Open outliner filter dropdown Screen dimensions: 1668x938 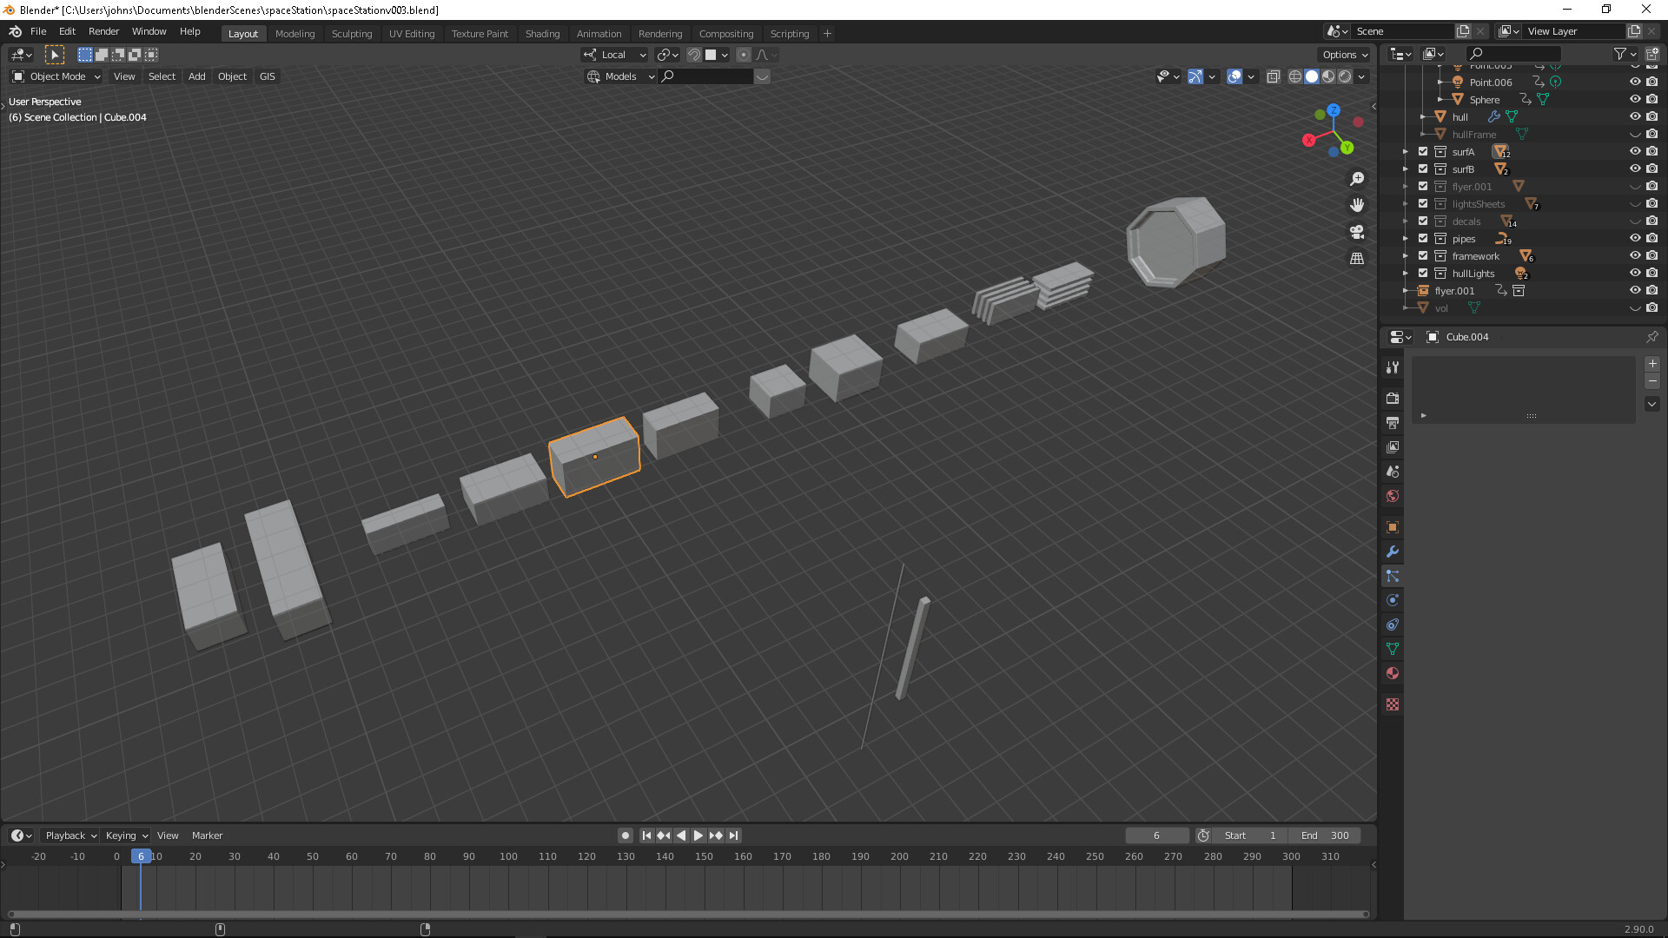point(1624,54)
